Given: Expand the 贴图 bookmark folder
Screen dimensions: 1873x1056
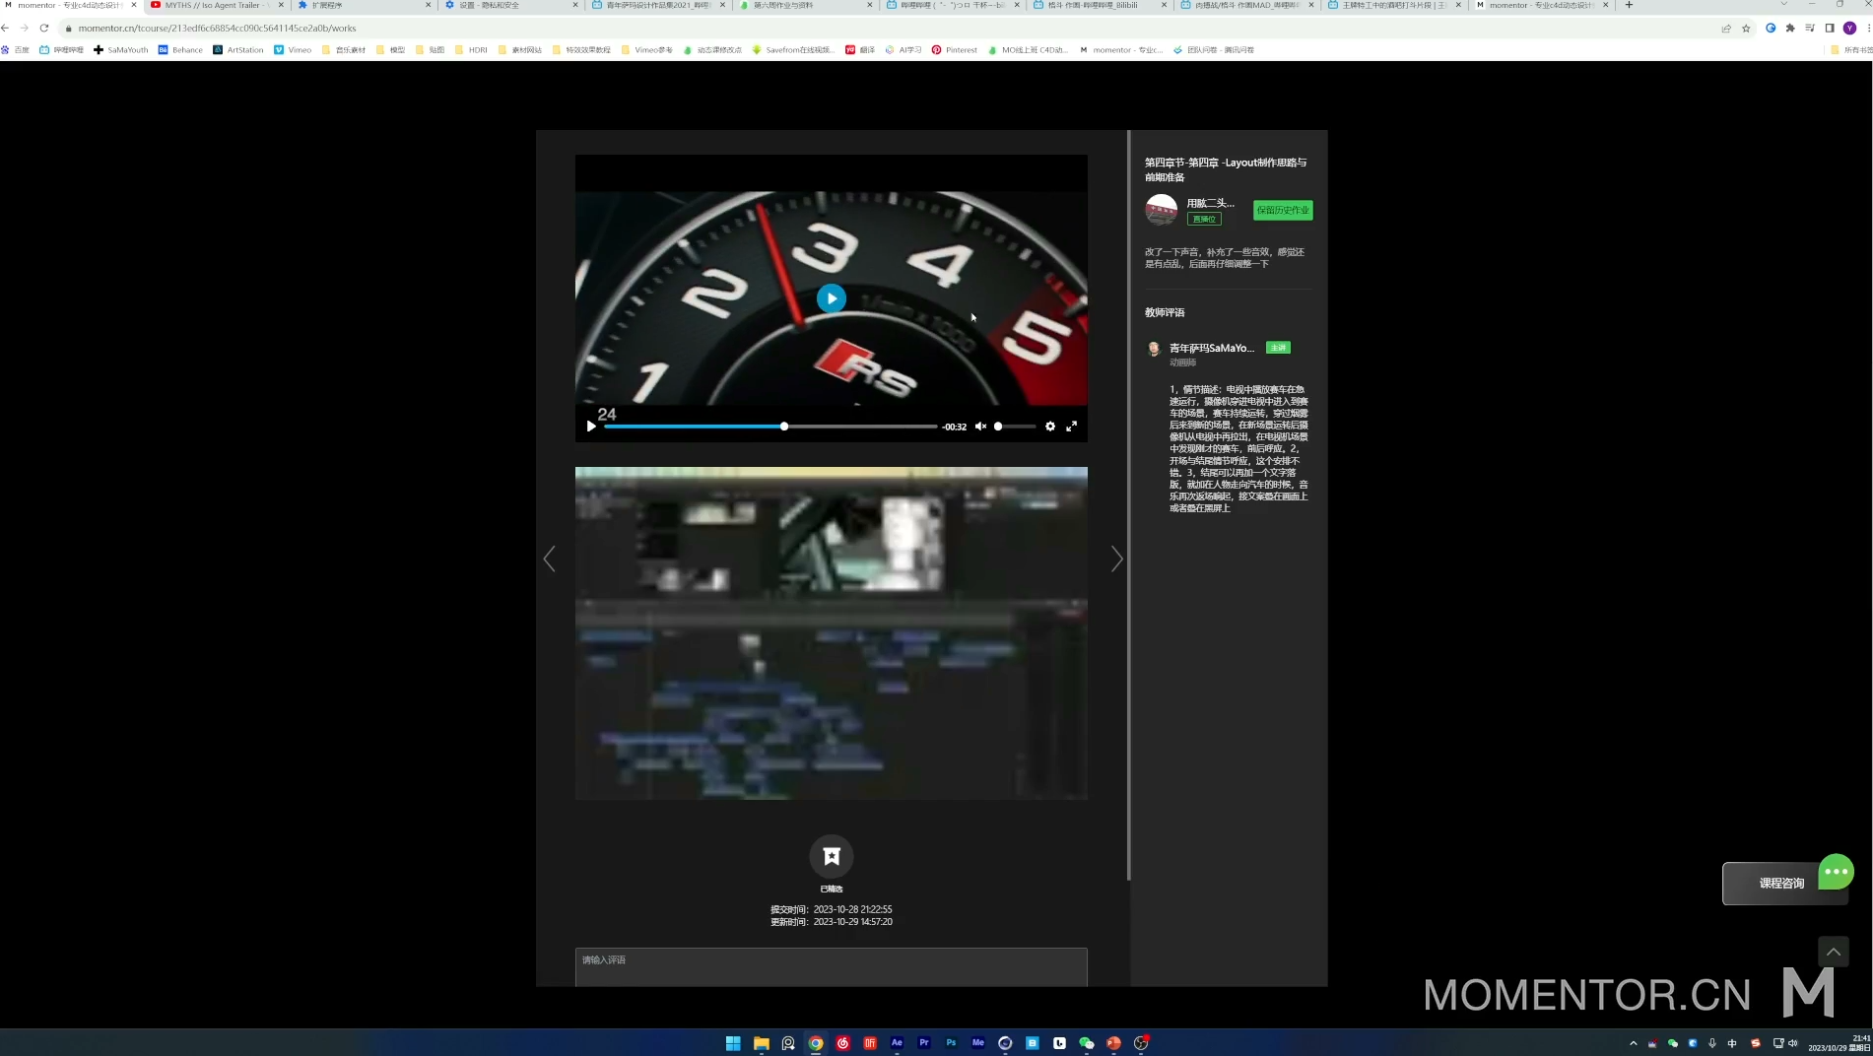Looking at the screenshot, I should click(431, 49).
